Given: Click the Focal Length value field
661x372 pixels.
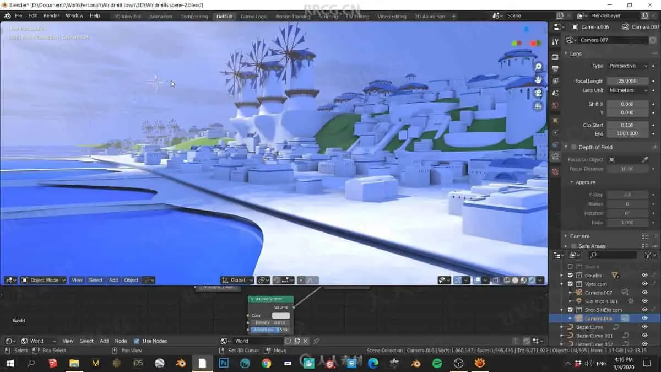Looking at the screenshot, I should tap(627, 81).
